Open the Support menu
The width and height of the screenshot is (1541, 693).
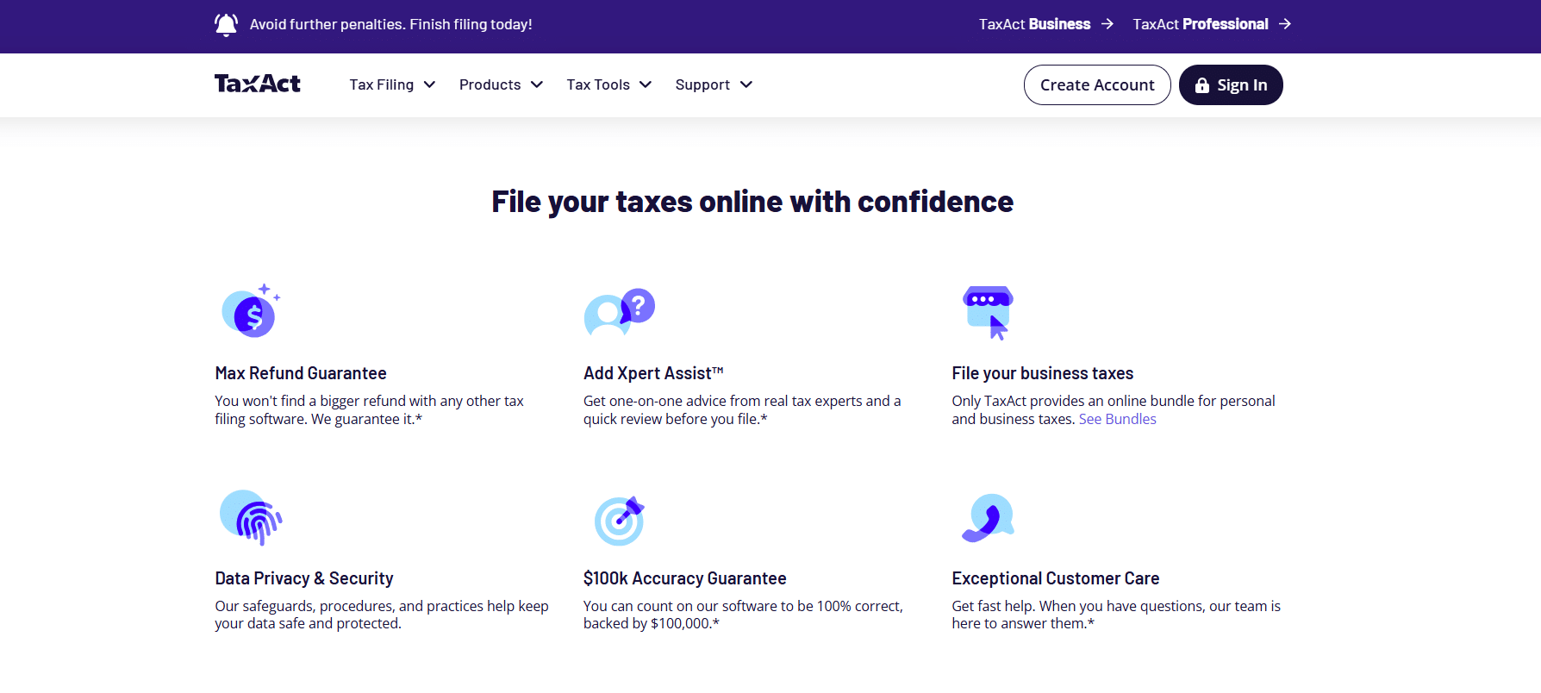tap(714, 84)
